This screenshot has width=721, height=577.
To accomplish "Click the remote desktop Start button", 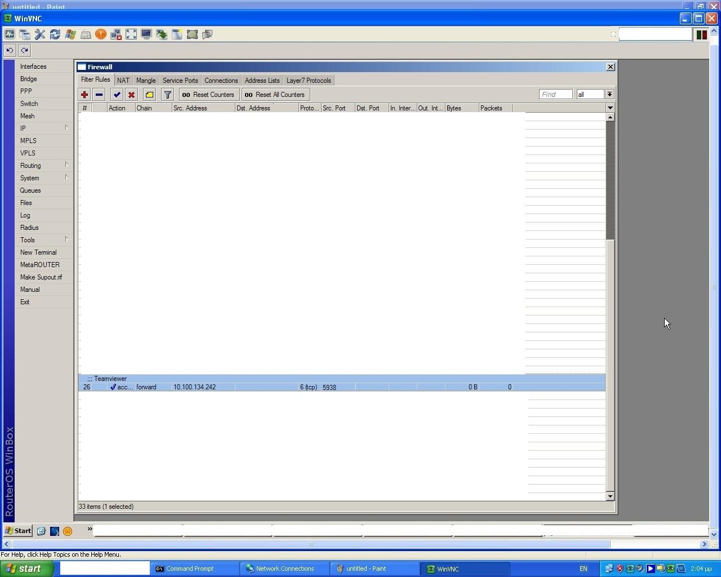I will click(x=18, y=531).
